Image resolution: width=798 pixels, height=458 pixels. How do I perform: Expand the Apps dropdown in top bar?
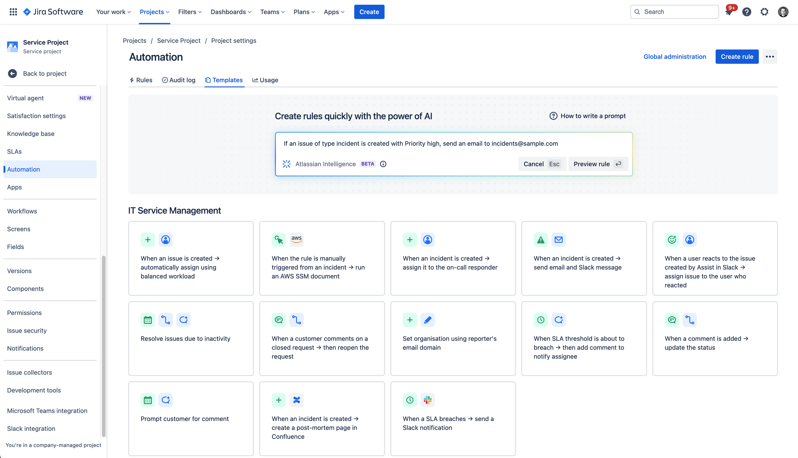(x=334, y=12)
